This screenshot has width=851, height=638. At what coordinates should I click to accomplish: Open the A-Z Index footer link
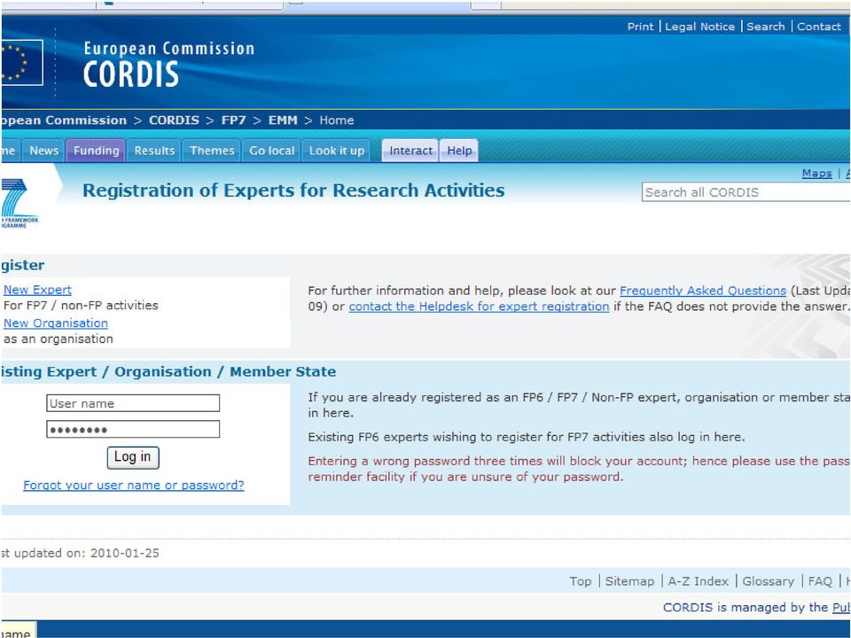pos(698,581)
